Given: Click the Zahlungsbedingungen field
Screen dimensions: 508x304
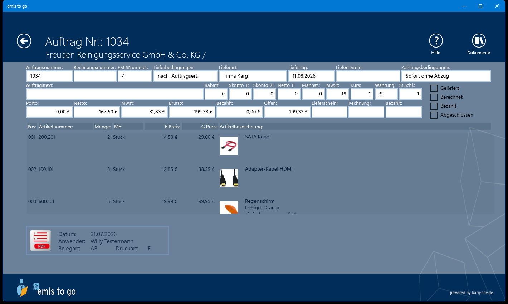Looking at the screenshot, I should click(x=446, y=76).
